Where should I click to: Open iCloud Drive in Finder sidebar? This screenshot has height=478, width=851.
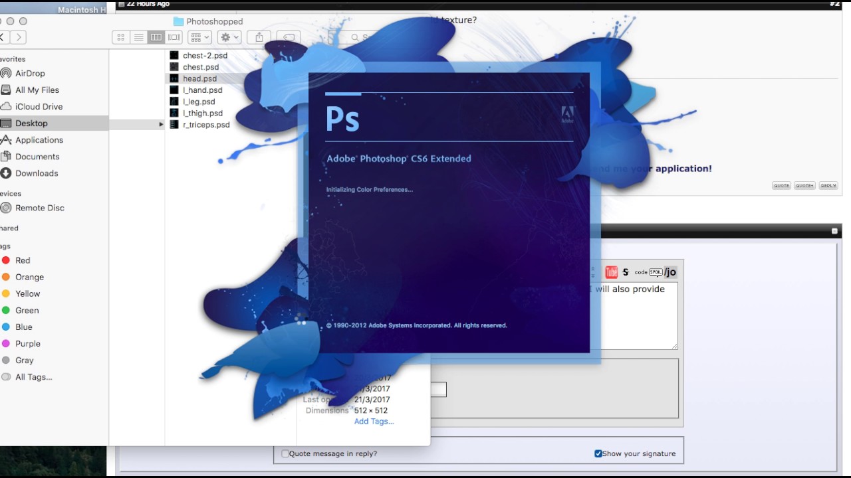pyautogui.click(x=39, y=107)
